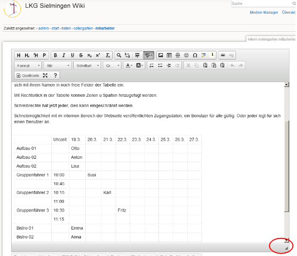Open the find magnifier tool

[119, 55]
